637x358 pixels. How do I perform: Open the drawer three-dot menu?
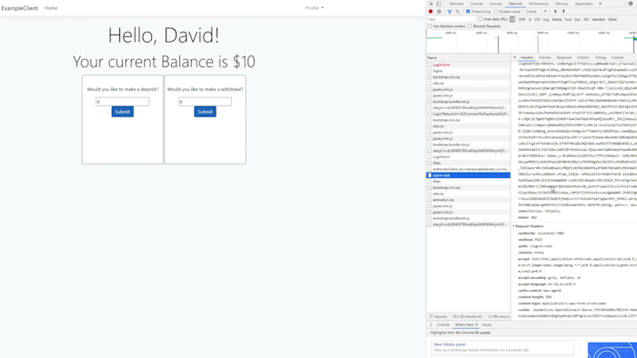point(430,324)
